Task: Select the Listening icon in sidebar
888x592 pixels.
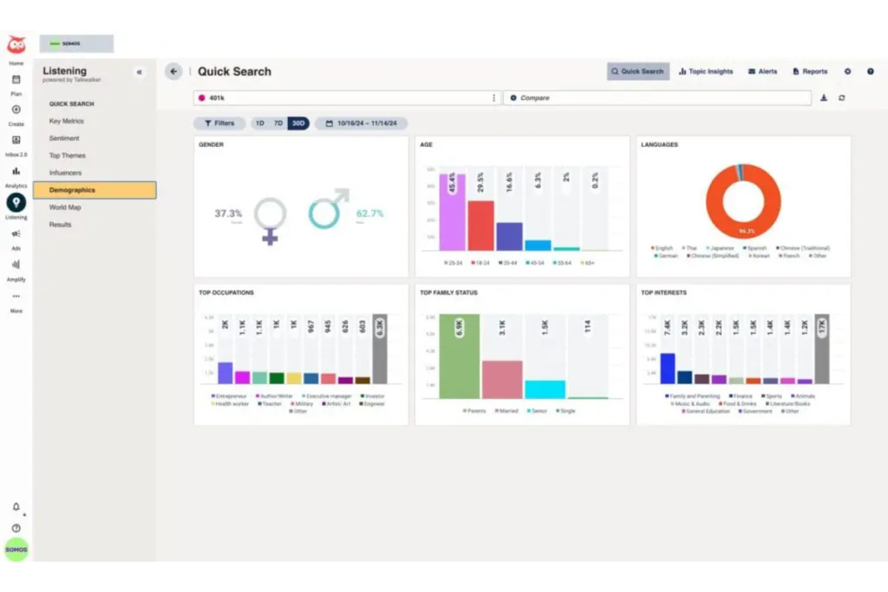Action: point(16,202)
